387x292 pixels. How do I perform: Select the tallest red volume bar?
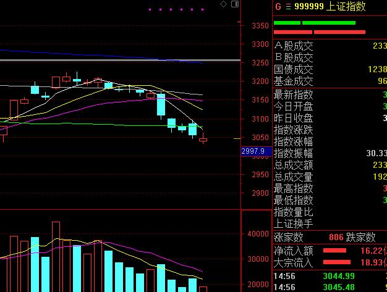click(56, 257)
